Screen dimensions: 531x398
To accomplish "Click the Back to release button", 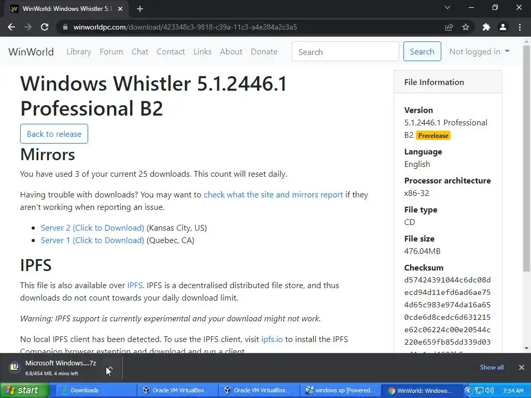I will point(54,134).
